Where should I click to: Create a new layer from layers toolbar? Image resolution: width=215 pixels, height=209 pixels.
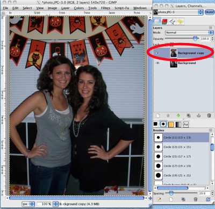point(157,116)
